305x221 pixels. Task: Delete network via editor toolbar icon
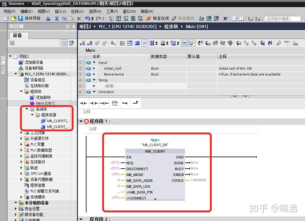click(x=90, y=43)
